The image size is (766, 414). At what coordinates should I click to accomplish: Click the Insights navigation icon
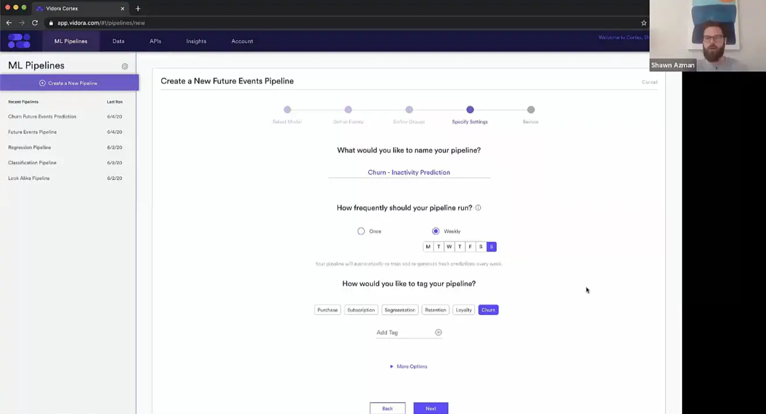196,41
